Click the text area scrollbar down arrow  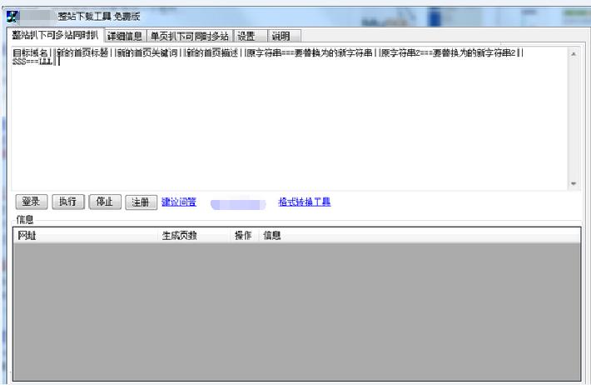573,184
